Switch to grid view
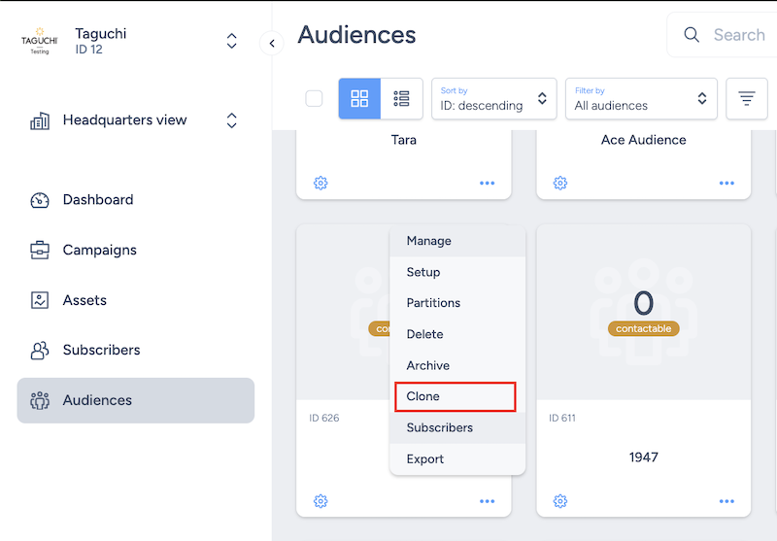This screenshot has width=777, height=541. pyautogui.click(x=359, y=99)
